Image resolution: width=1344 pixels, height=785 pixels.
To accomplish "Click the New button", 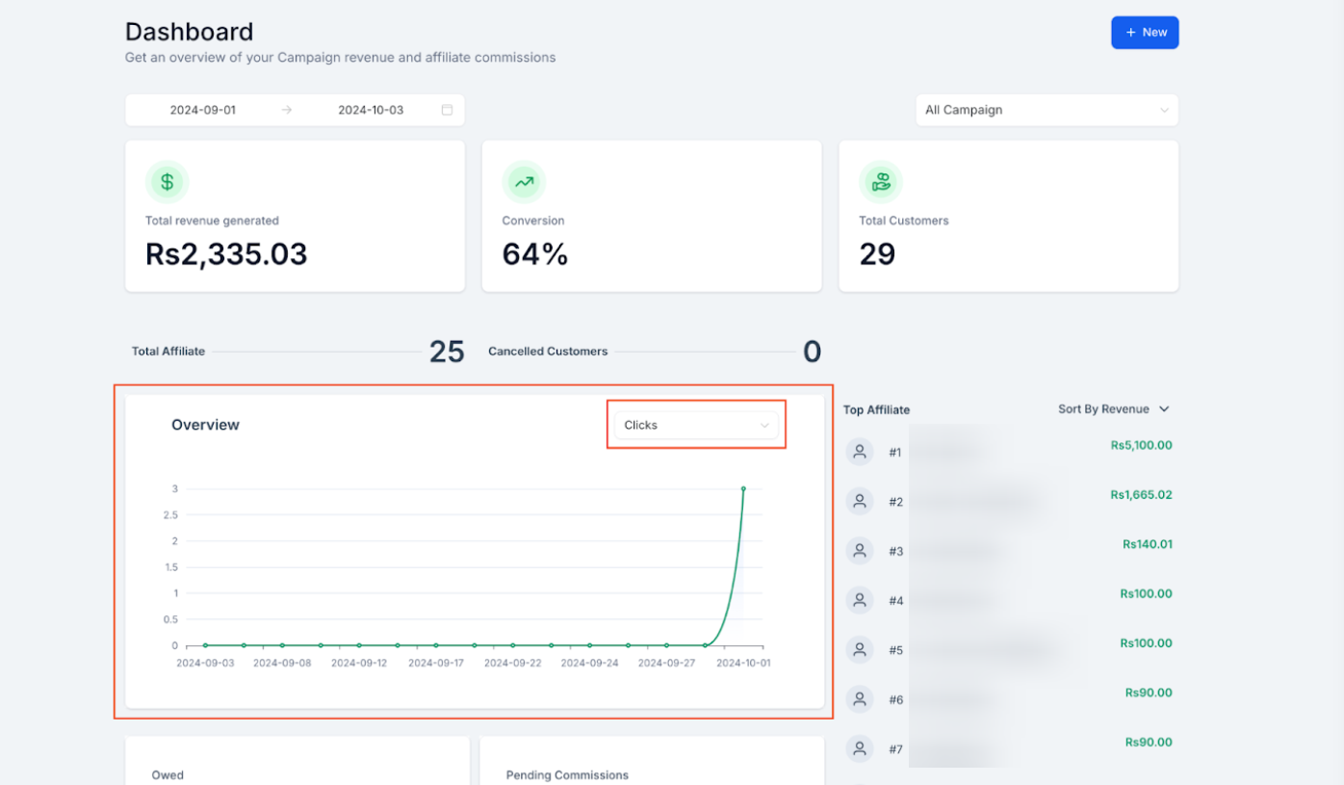I will [1145, 33].
